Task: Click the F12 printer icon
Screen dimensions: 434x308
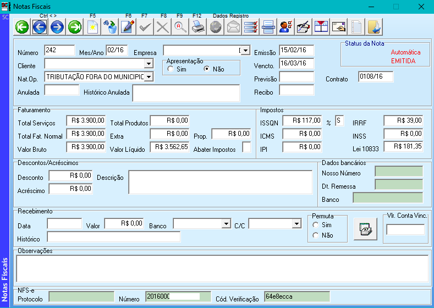Action: pyautogui.click(x=197, y=26)
